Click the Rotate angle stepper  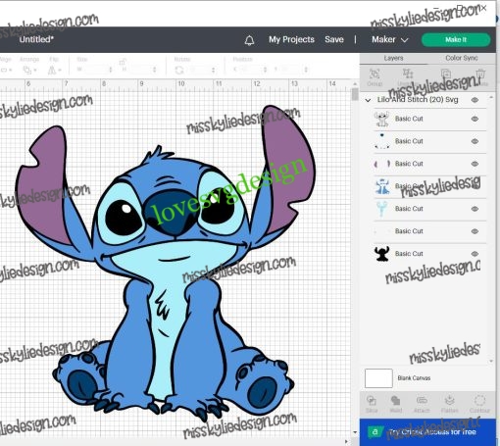213,70
